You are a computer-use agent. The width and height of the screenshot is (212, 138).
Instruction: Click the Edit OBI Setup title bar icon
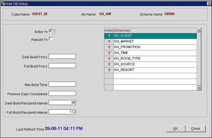(x=3, y=4)
